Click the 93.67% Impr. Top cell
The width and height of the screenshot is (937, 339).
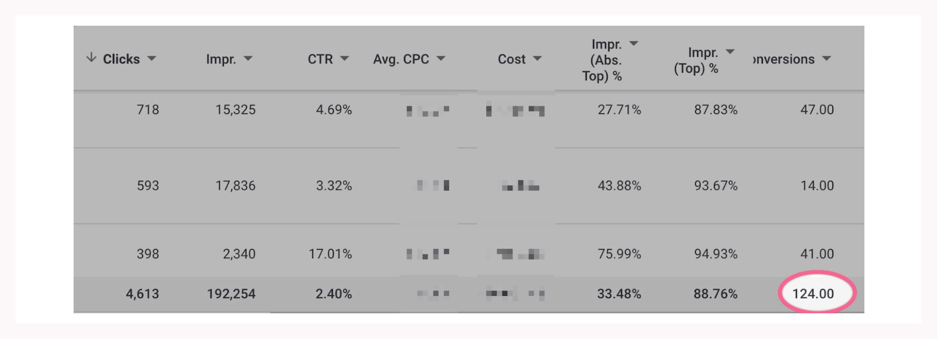click(716, 185)
